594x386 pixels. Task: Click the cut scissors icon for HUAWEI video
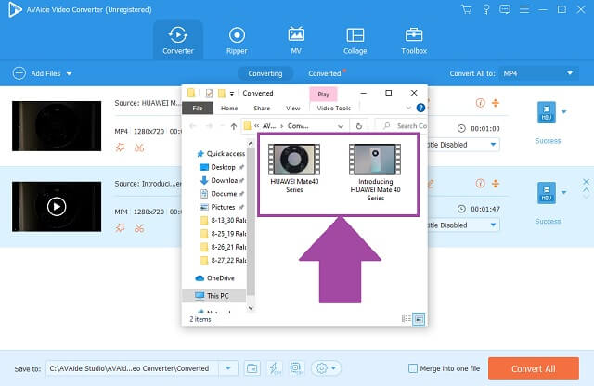(x=139, y=148)
